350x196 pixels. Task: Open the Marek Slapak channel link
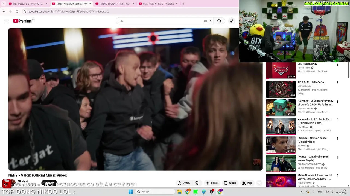304,86
